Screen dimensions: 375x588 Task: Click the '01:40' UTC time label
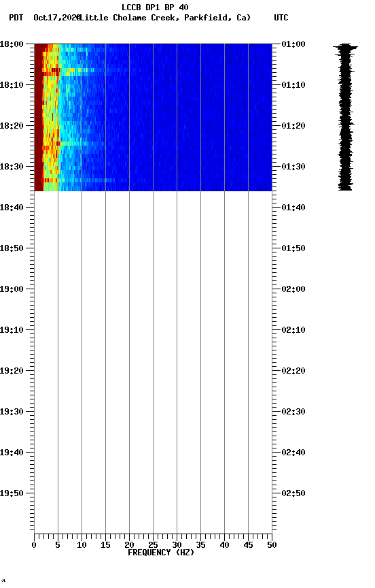point(293,208)
